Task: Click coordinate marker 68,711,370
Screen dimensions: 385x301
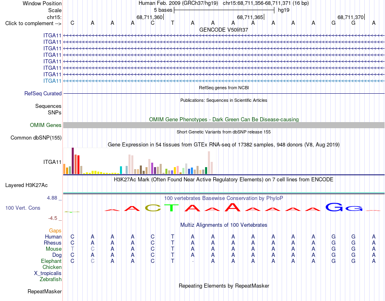Action: [351, 17]
